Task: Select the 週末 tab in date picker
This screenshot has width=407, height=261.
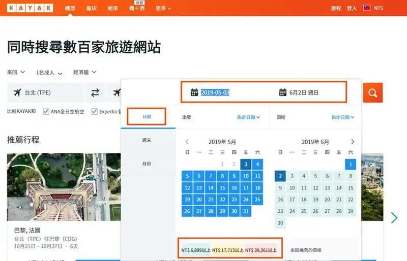Action: [x=147, y=140]
